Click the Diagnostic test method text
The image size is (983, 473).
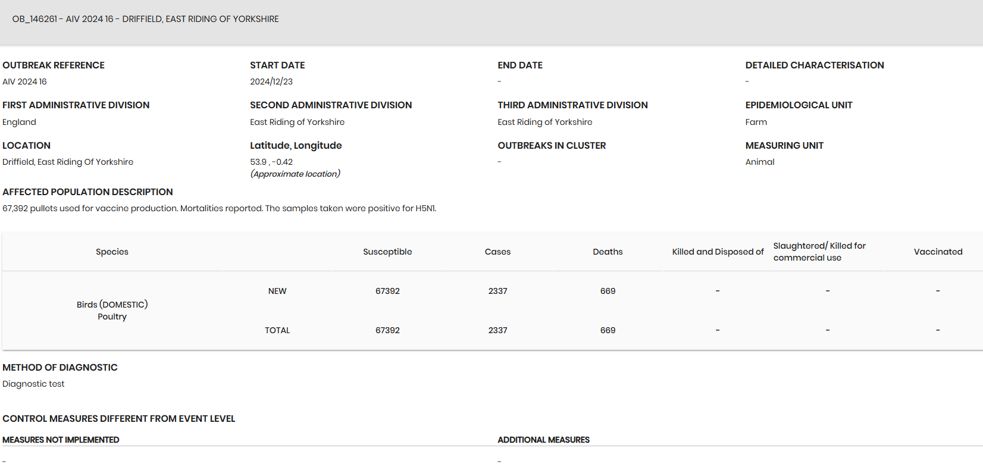[x=33, y=384]
